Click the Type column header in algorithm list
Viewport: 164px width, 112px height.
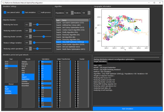(59, 20)
